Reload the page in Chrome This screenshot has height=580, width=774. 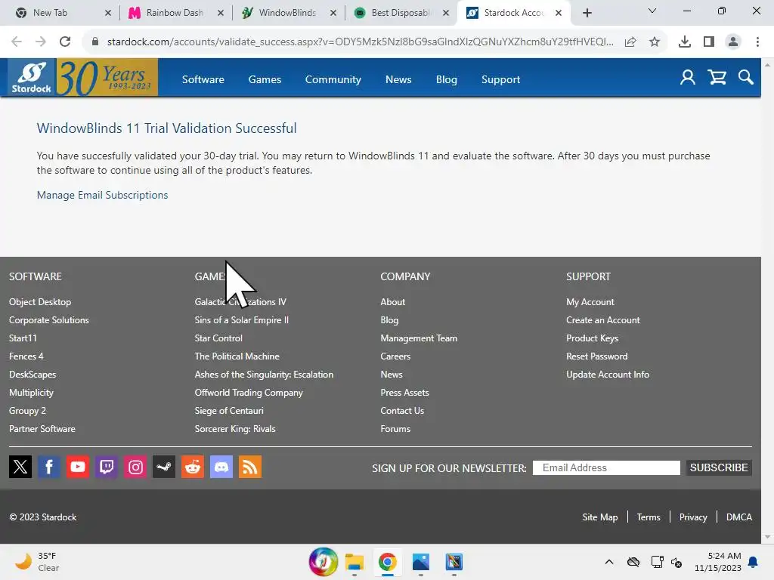[x=65, y=42]
